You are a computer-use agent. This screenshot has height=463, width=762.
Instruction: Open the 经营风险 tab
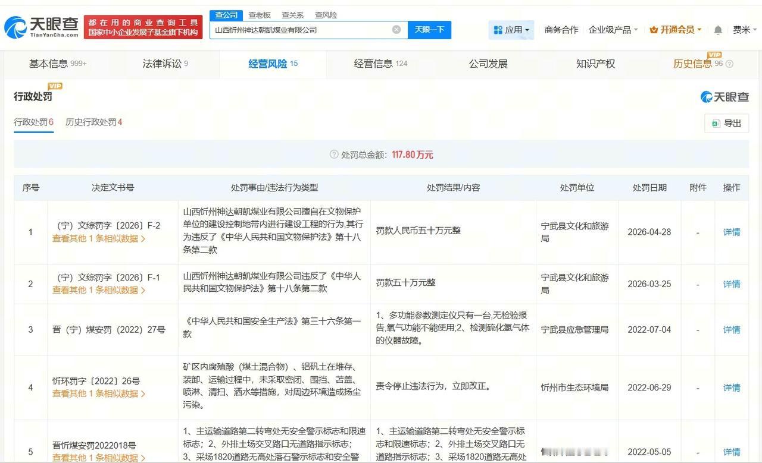click(x=273, y=64)
